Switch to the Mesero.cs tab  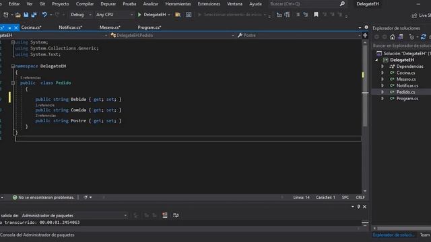click(x=110, y=28)
